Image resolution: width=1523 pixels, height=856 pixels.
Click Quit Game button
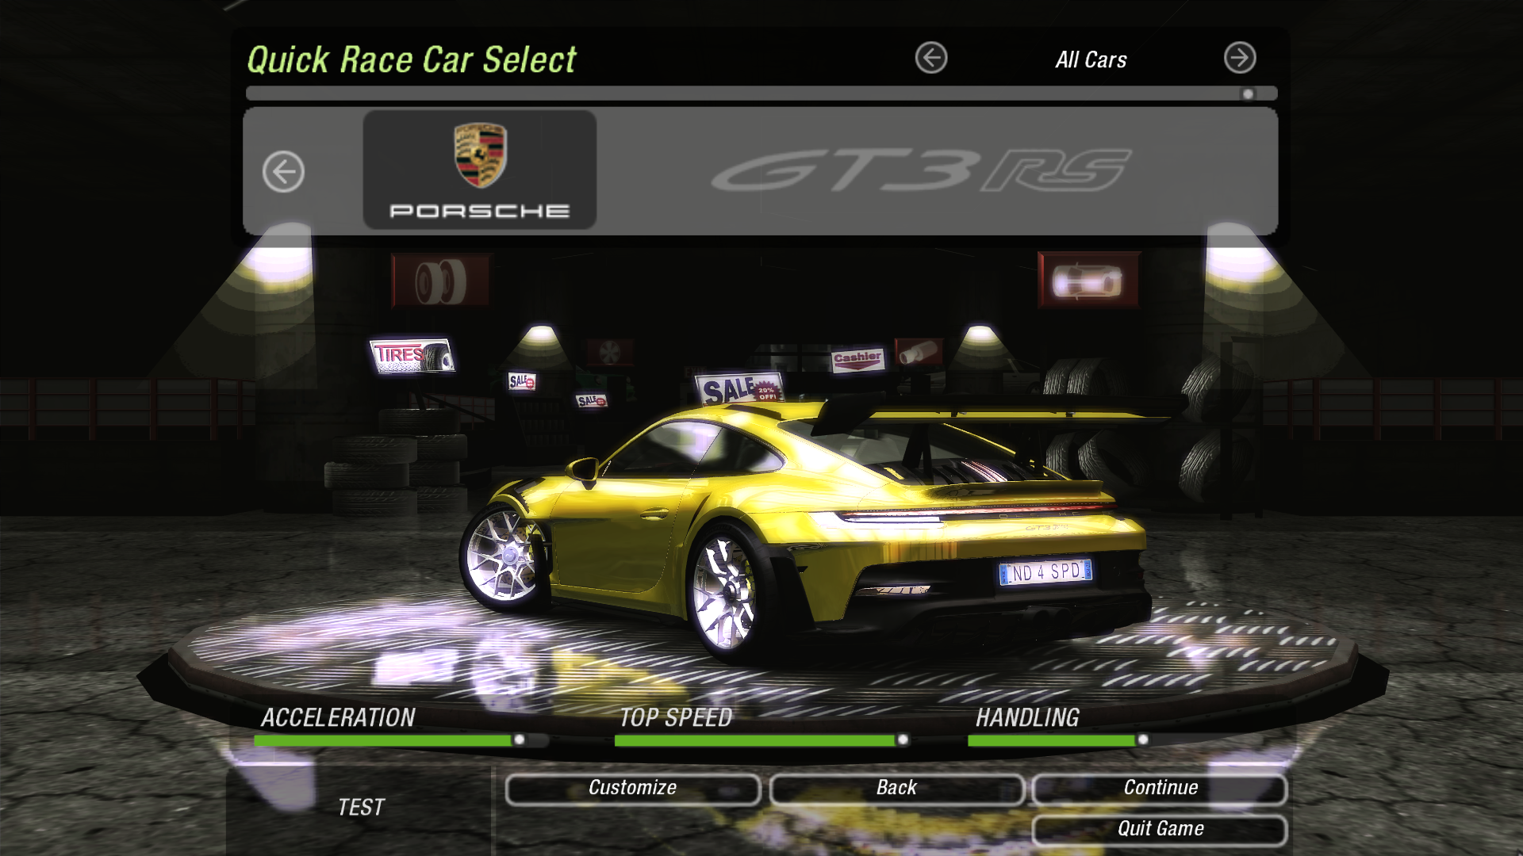(x=1160, y=830)
